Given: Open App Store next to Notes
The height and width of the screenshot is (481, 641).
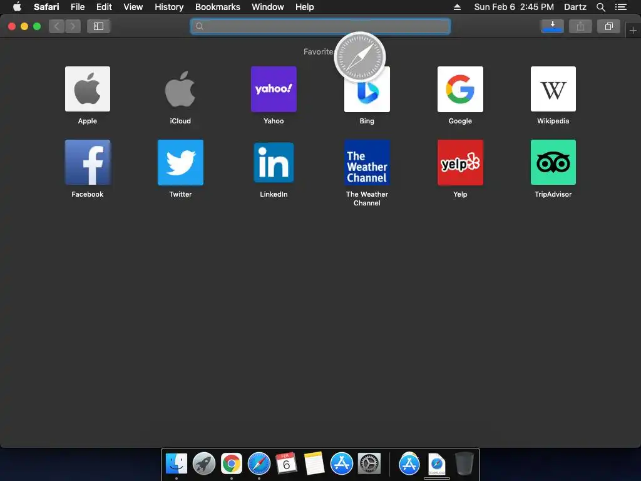Looking at the screenshot, I should click(x=341, y=464).
